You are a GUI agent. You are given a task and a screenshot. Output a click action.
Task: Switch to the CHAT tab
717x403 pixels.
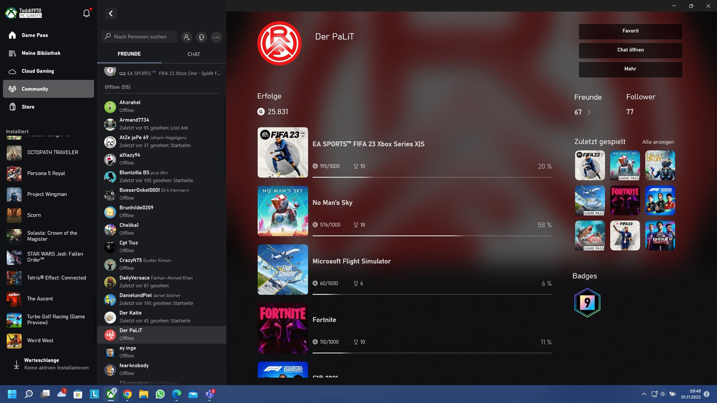(194, 54)
